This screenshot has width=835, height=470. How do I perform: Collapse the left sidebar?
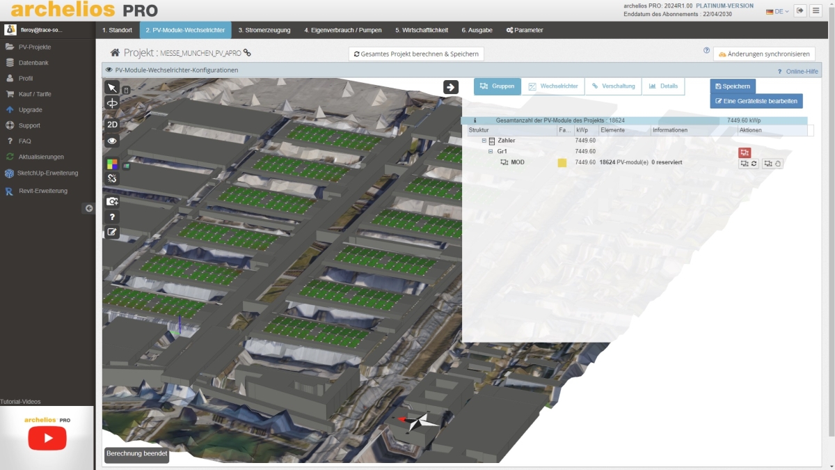(89, 208)
